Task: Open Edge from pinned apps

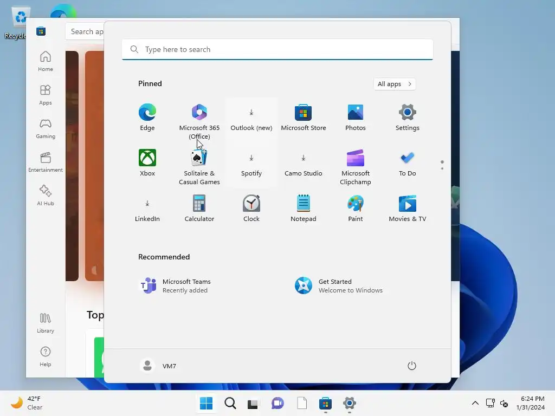Action: (x=147, y=118)
